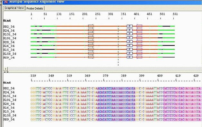Switch to the Probe Details tab
Screen dimensions: 202x127
[x=35, y=8]
